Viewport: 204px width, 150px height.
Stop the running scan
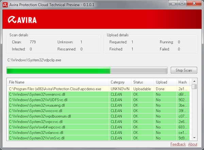(x=184, y=70)
